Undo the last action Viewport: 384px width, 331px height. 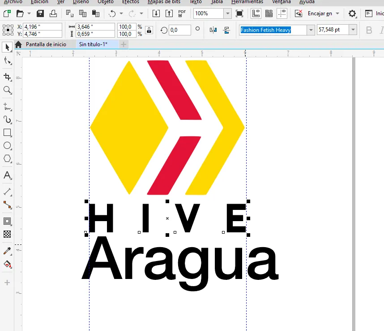[112, 13]
